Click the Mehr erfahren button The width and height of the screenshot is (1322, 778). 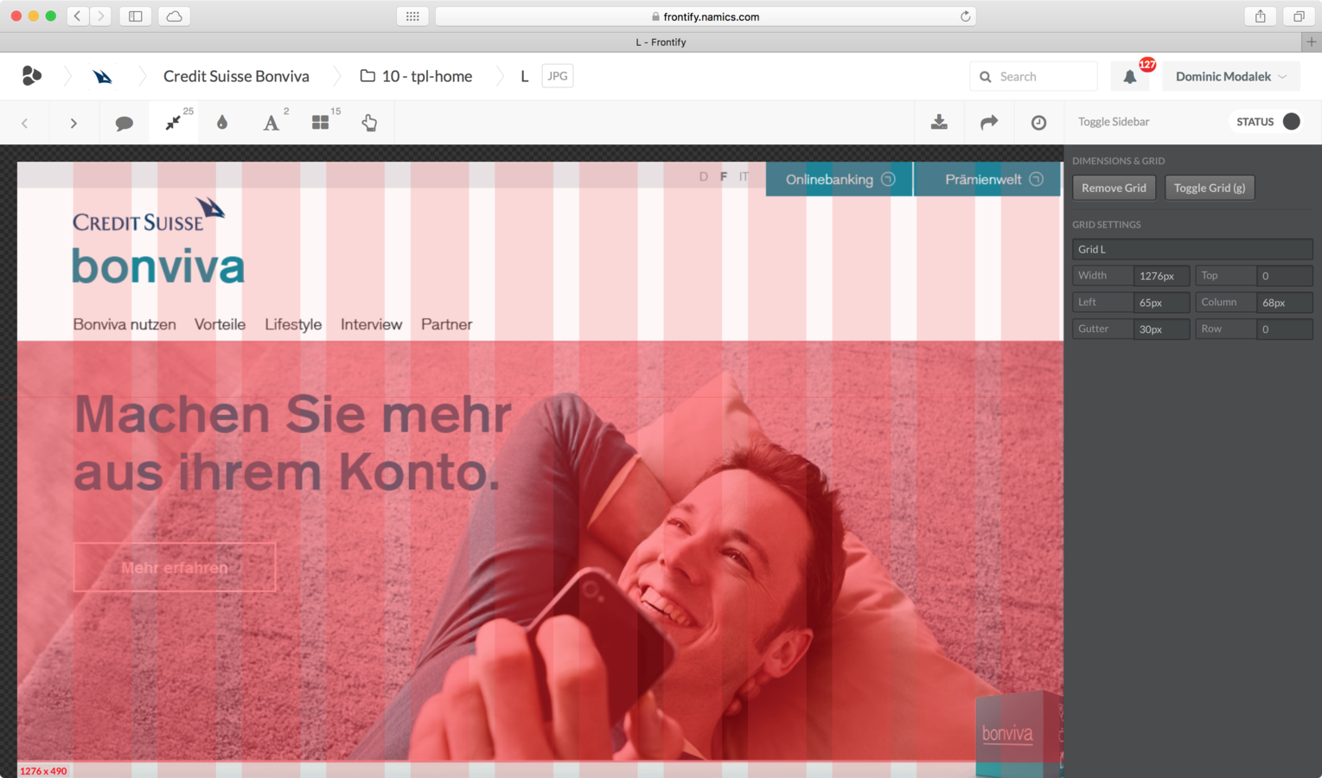[175, 567]
